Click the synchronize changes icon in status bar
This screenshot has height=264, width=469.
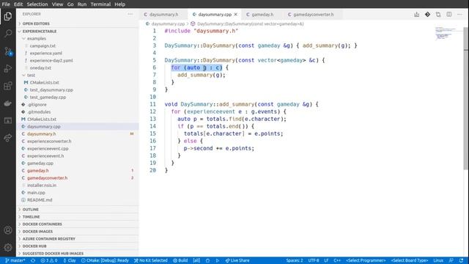pos(33,260)
